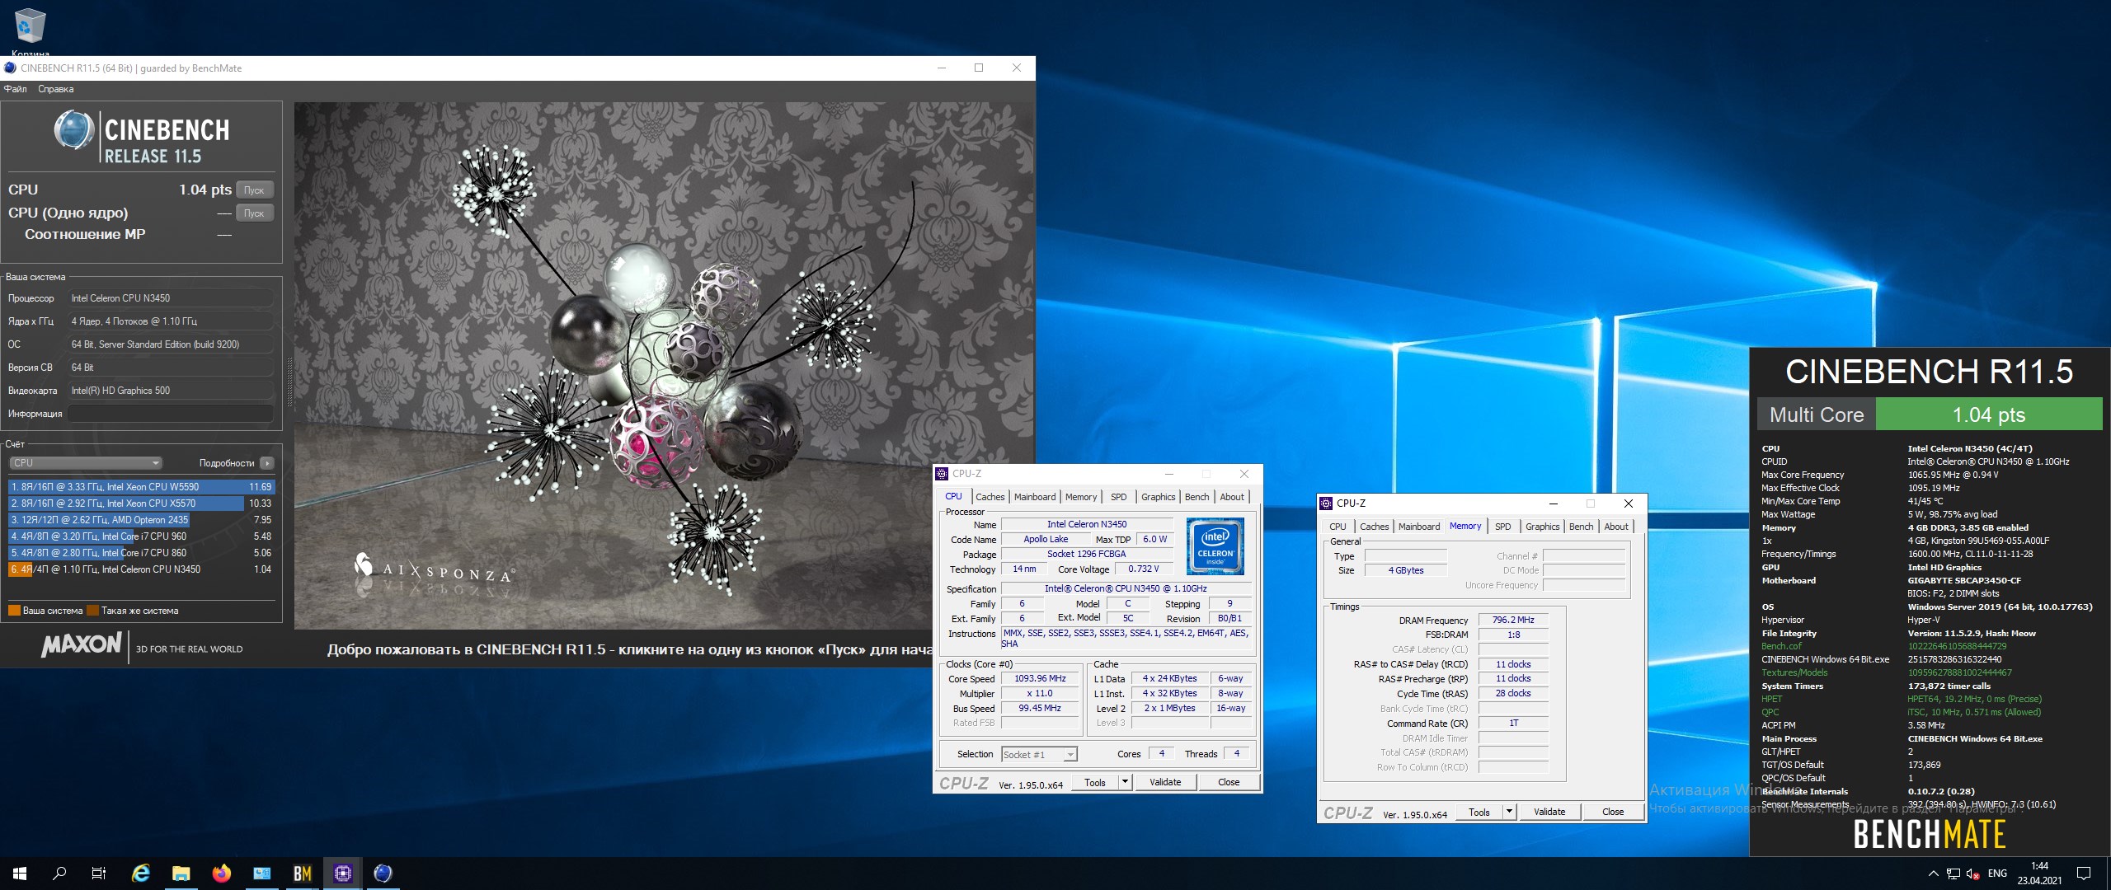Click the sidebar splitter grip in Cinebench
This screenshot has height=890, width=2111.
(289, 382)
